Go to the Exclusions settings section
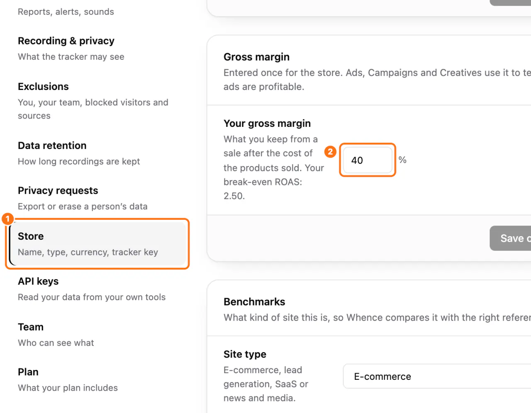The height and width of the screenshot is (413, 531). pyautogui.click(x=97, y=101)
